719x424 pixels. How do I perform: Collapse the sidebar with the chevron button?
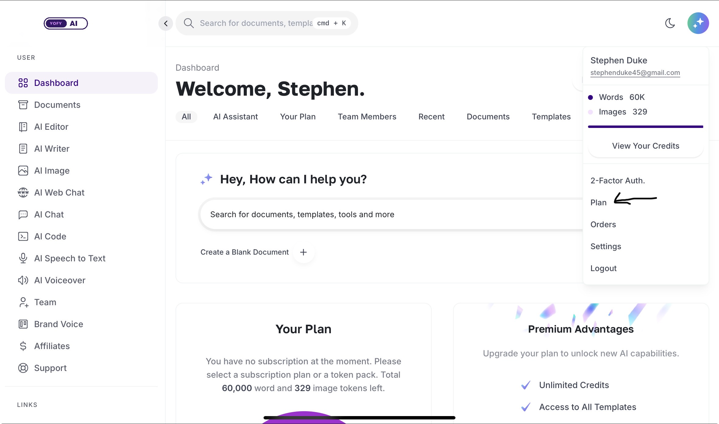pyautogui.click(x=166, y=23)
